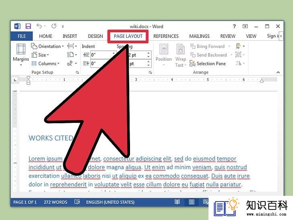Open the FILE tab
This screenshot has height=220, width=293.
(x=22, y=36)
